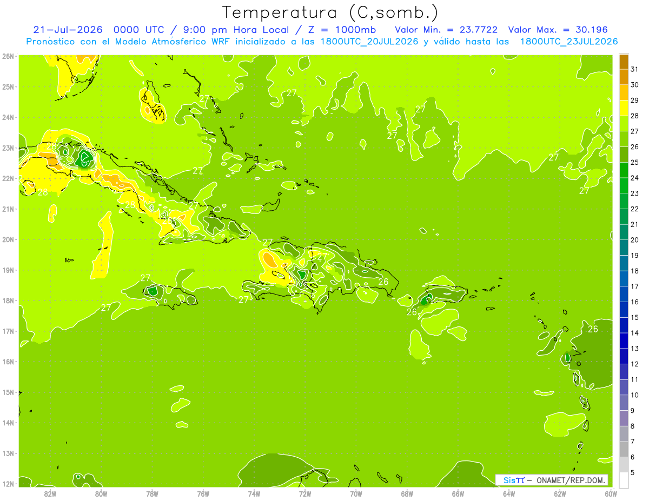
Task: Click the "16N" latitude label
Action: [8, 362]
